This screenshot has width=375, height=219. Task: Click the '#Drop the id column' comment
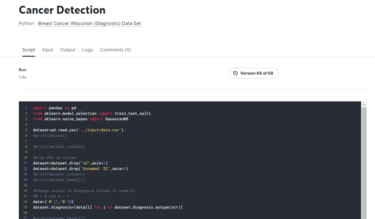(x=54, y=158)
